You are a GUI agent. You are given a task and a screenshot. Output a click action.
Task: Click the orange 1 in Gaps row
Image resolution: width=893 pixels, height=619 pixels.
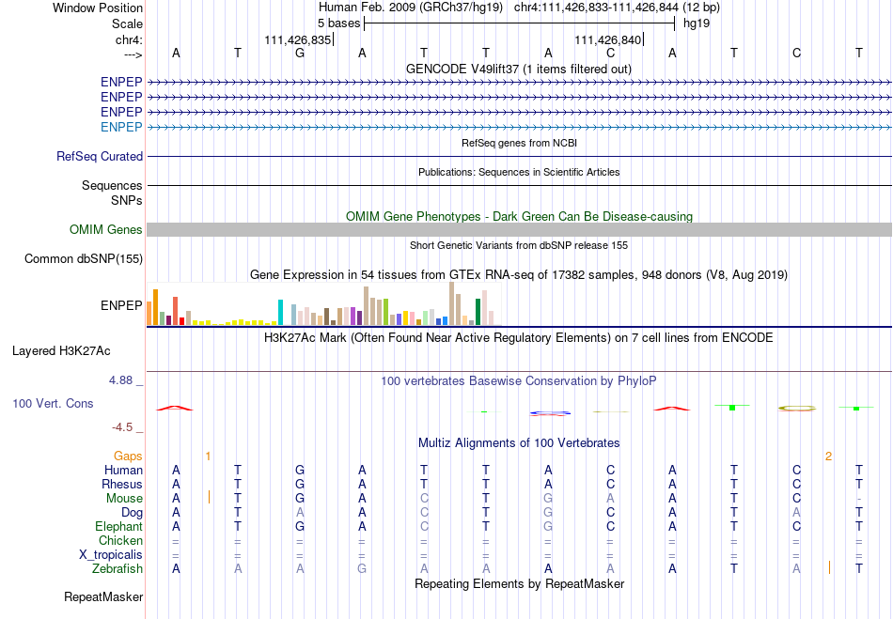208,457
